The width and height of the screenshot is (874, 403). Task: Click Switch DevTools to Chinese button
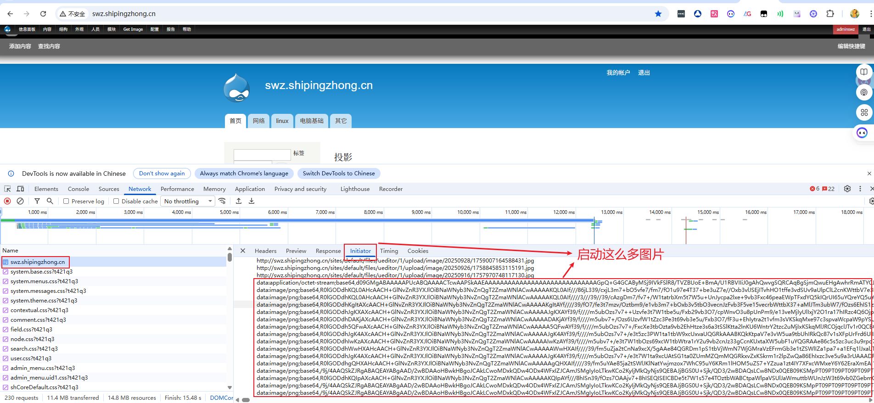click(339, 173)
